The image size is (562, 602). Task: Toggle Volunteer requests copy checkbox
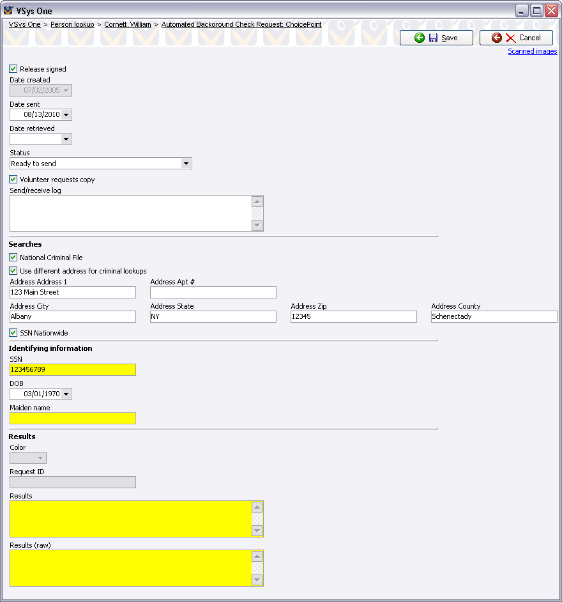[13, 180]
